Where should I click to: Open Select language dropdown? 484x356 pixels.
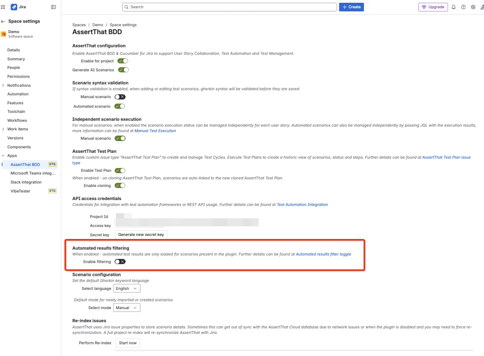click(x=127, y=288)
